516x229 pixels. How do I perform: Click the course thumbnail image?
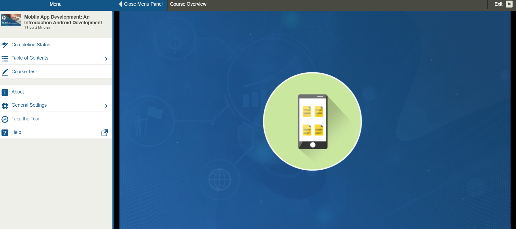point(11,20)
